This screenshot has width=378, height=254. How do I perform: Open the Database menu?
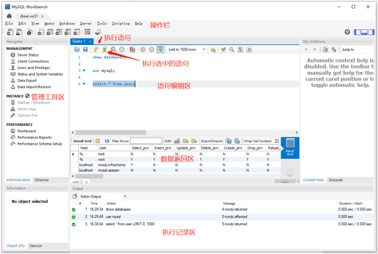tap(67, 23)
